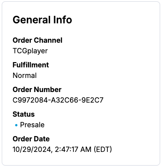Click the word Channel in label
The height and width of the screenshot is (166, 161).
[x=49, y=40]
